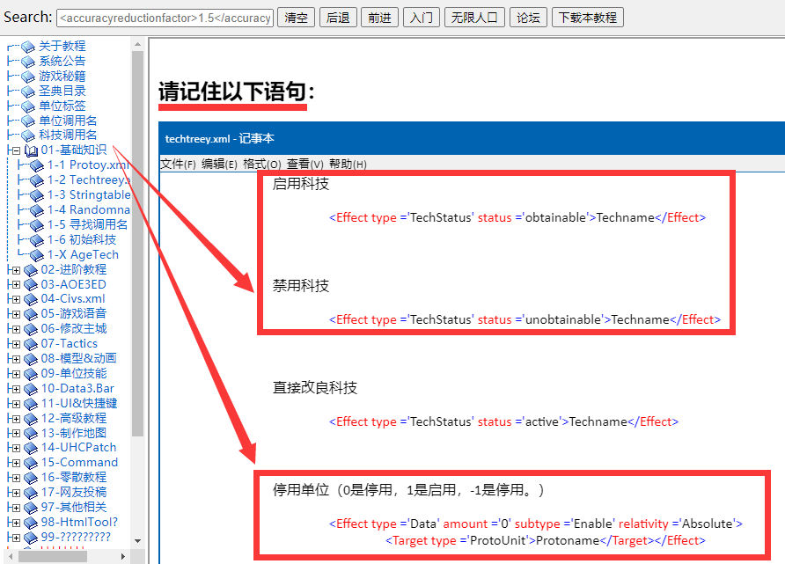Click the book icon beside 98-HtmlTool?

click(x=31, y=523)
